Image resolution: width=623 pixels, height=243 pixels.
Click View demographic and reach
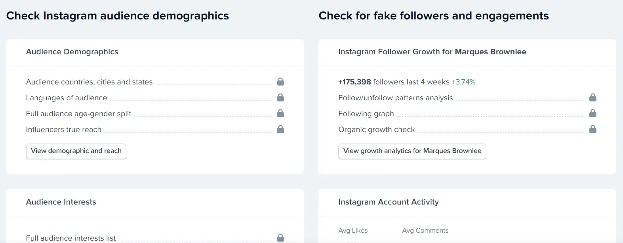point(76,151)
